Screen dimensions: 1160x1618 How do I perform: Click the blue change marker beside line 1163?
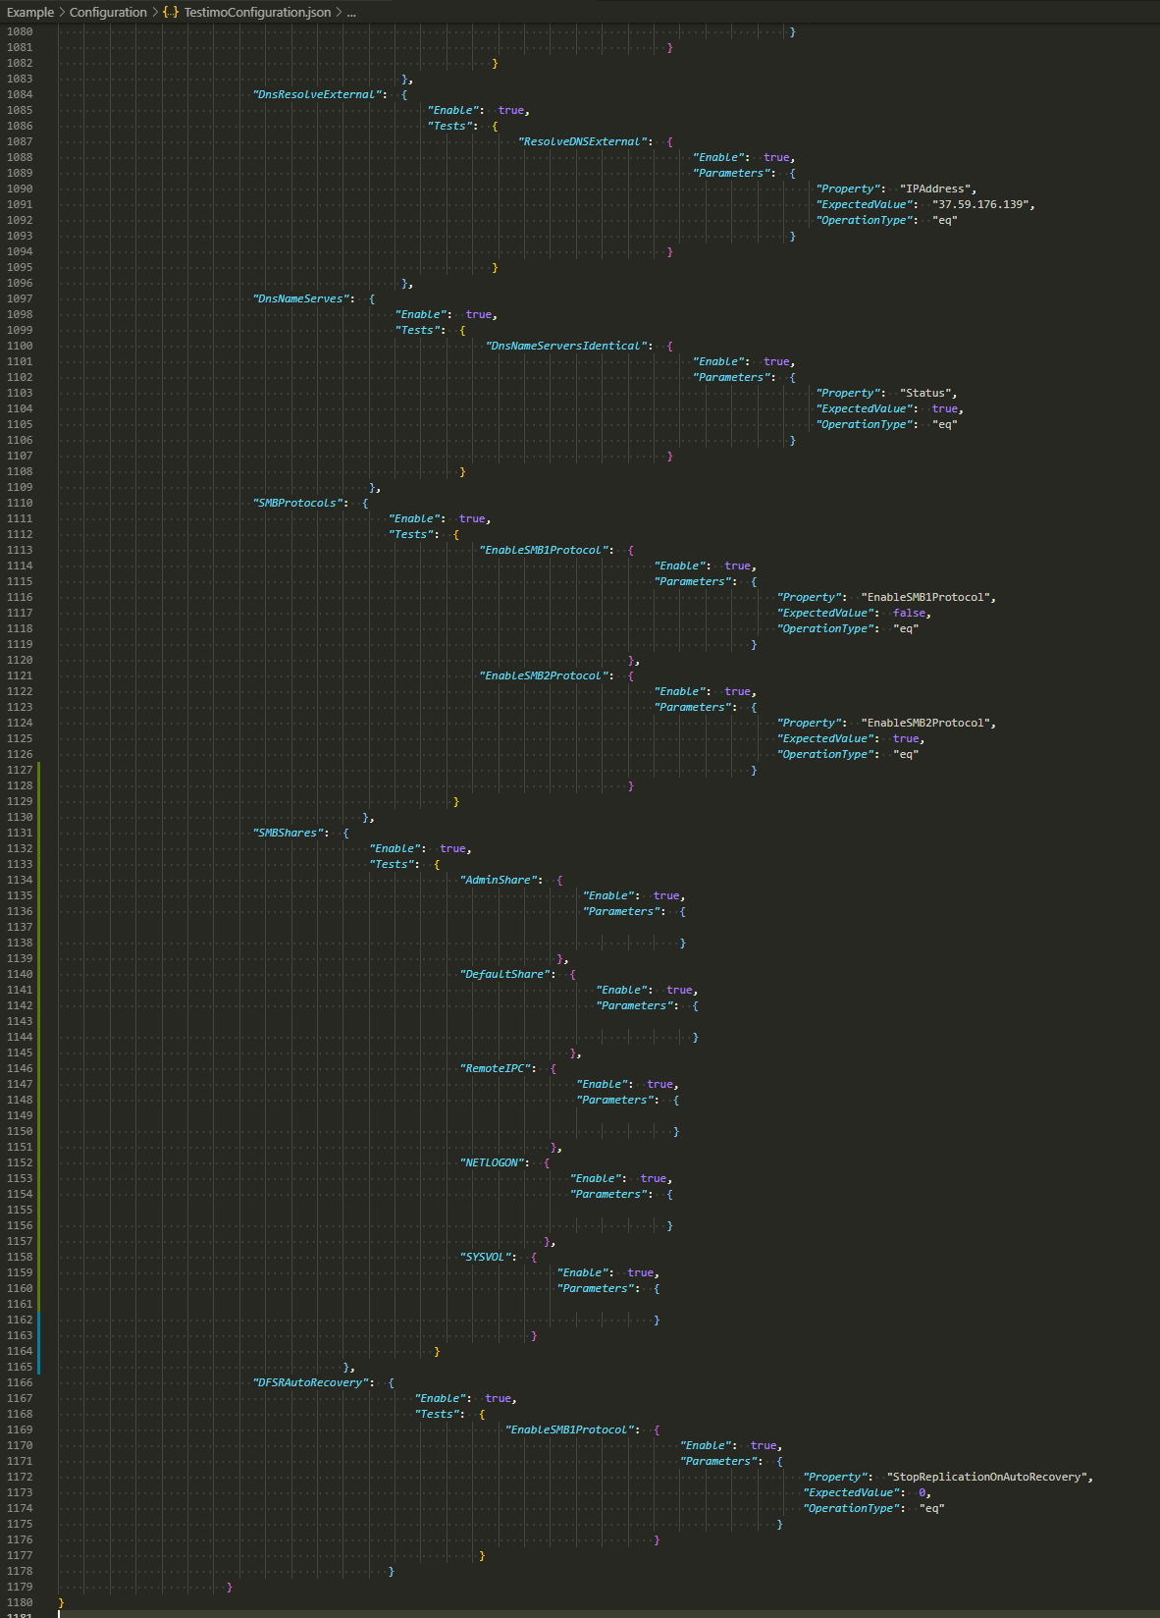(39, 1335)
